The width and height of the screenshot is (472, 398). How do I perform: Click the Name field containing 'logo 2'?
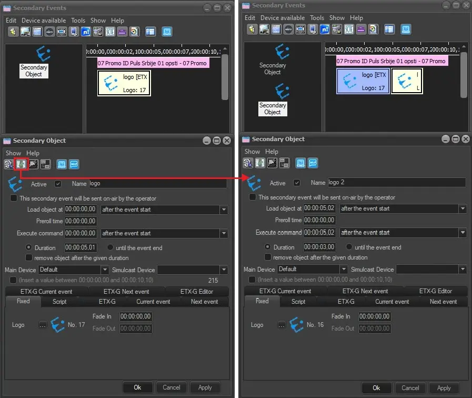pyautogui.click(x=396, y=183)
